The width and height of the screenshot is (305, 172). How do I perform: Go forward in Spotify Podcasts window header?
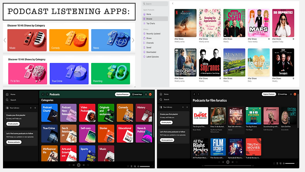pos(47,94)
